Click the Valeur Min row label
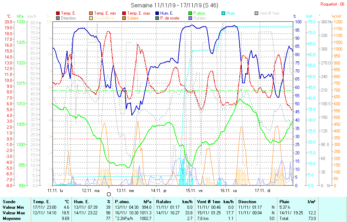The width and height of the screenshot is (347, 222). tap(13, 207)
